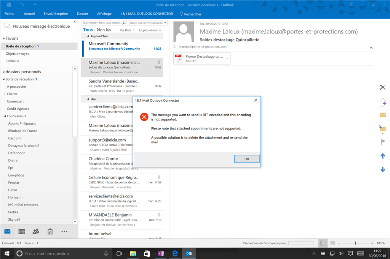The image size is (390, 259).
Task: Click the folder pane scroll up arrow
Action: (x=75, y=69)
